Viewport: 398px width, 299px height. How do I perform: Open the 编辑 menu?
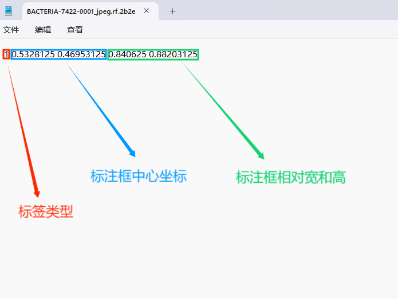pyautogui.click(x=43, y=30)
